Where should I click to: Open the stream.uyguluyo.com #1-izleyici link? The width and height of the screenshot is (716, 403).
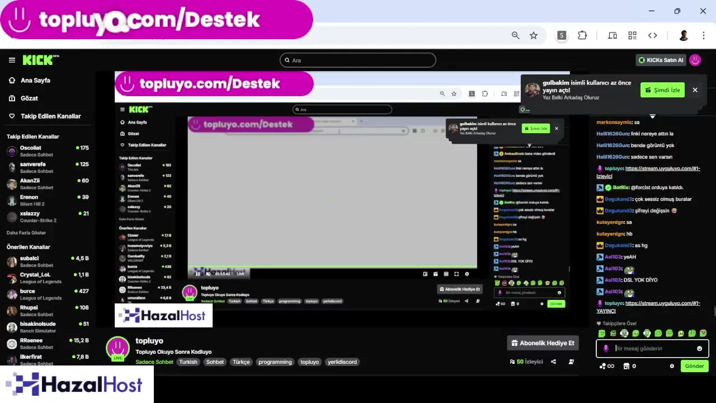648,172
